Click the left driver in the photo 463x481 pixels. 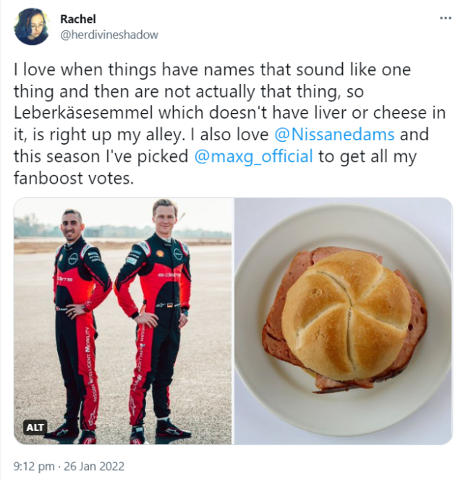click(x=79, y=325)
